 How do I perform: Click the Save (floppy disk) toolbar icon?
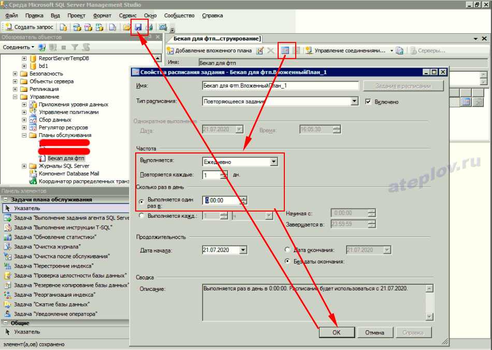pyautogui.click(x=138, y=27)
